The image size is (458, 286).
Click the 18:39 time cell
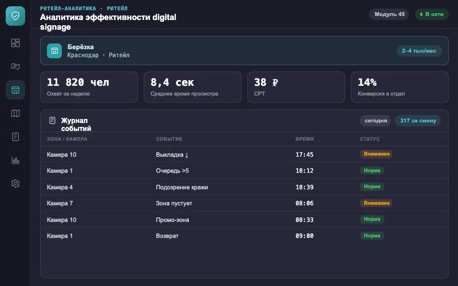pyautogui.click(x=305, y=188)
